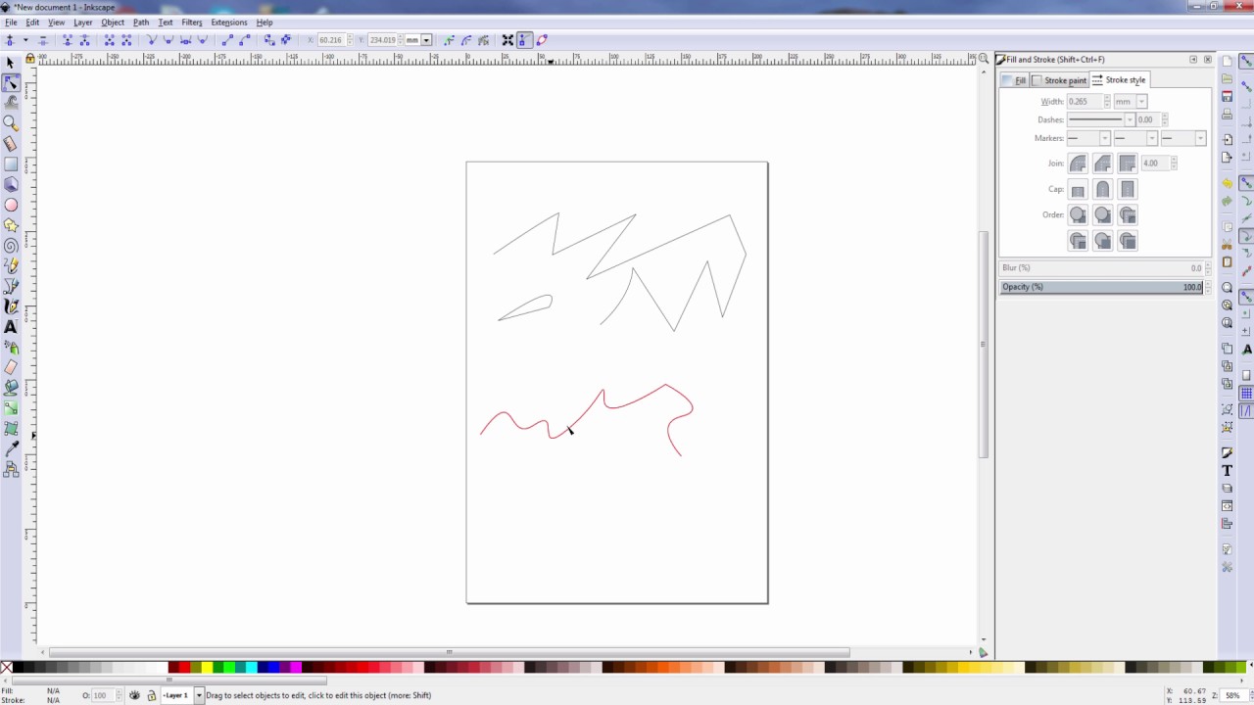Adjust the Opacity slider bar
The image size is (1254, 705).
[x=1101, y=287]
